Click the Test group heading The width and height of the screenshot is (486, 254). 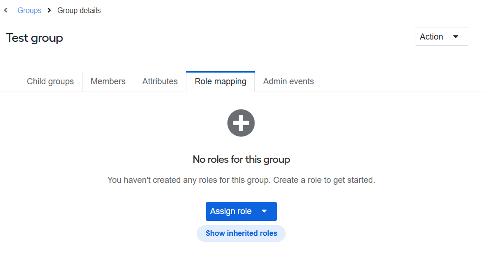click(x=34, y=38)
